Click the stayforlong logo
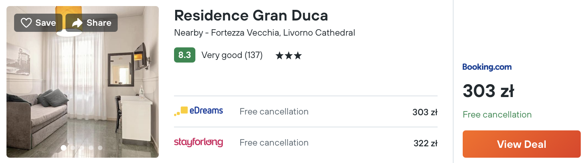The image size is (588, 163). coord(198,143)
